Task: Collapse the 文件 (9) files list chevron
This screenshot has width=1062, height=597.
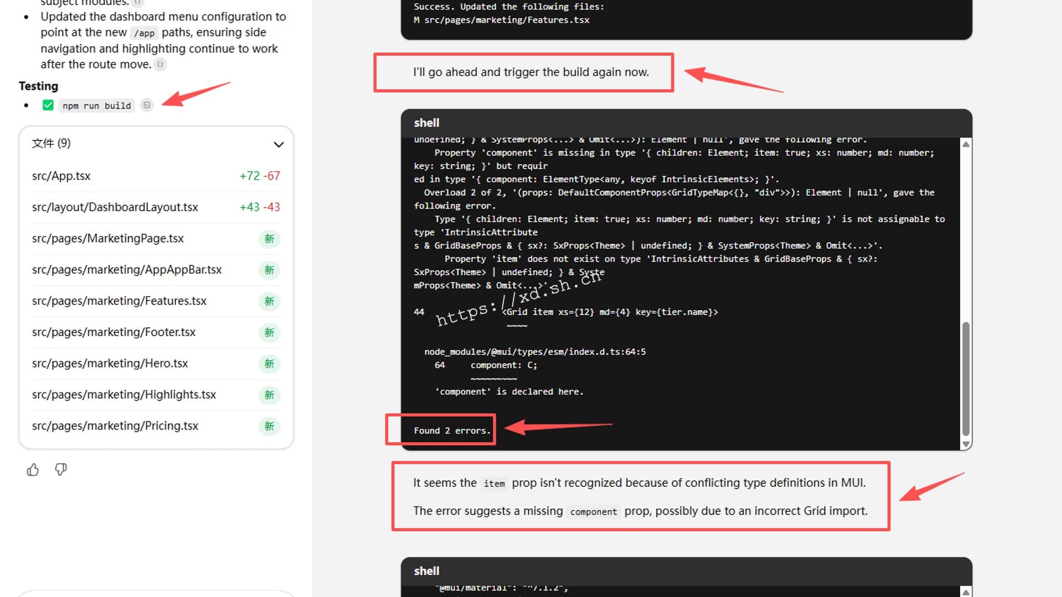Action: [x=278, y=144]
